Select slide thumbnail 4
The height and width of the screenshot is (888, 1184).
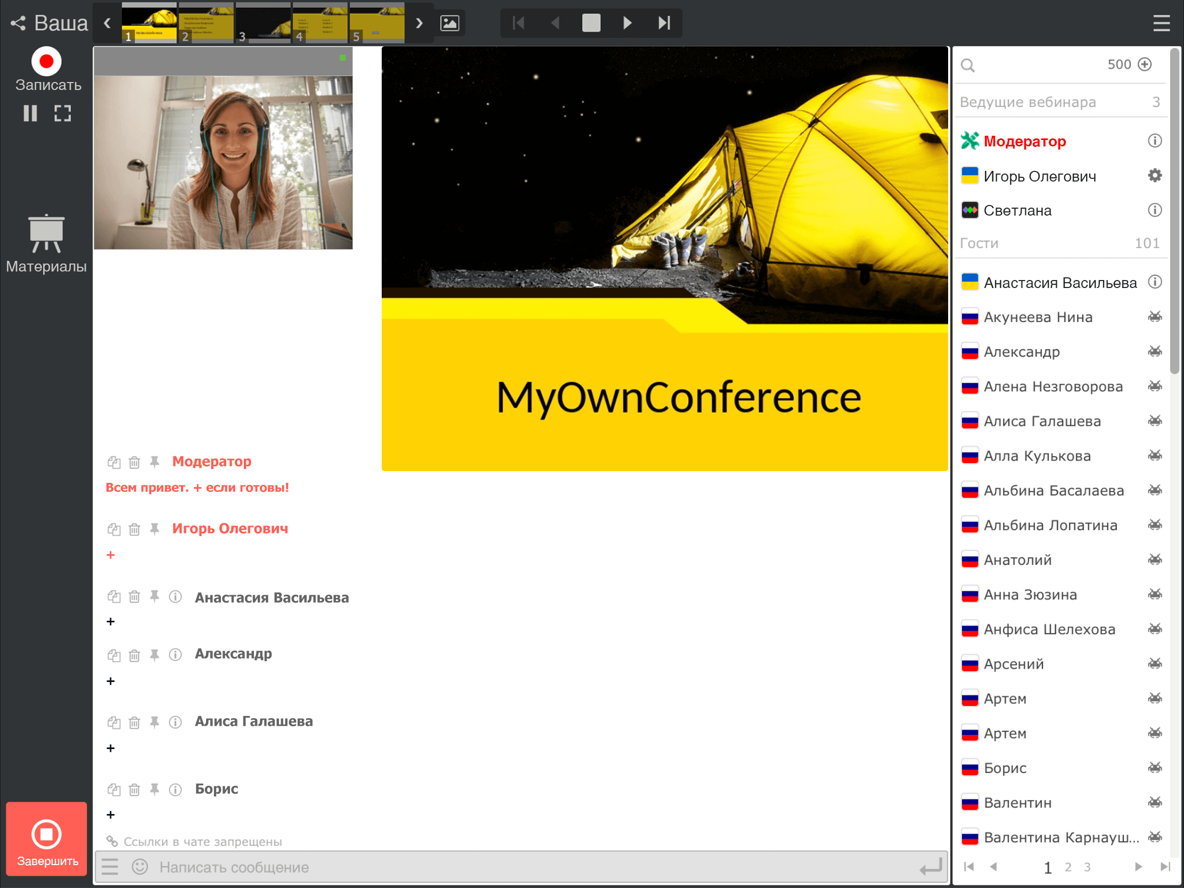320,22
